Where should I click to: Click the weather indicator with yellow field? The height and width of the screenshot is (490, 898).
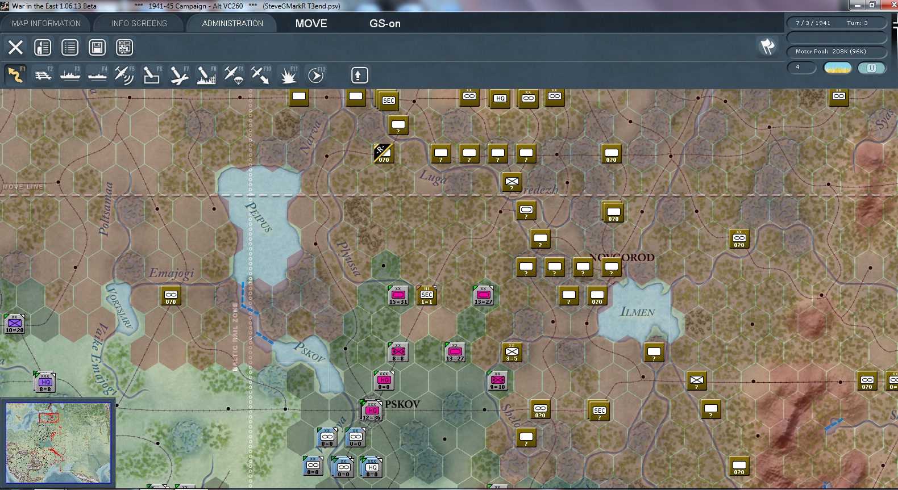(x=838, y=68)
